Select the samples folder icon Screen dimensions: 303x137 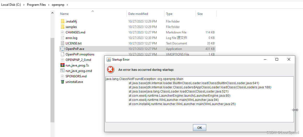62,27
